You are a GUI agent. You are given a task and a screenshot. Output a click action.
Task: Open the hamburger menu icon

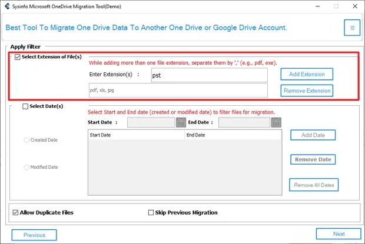(352, 28)
